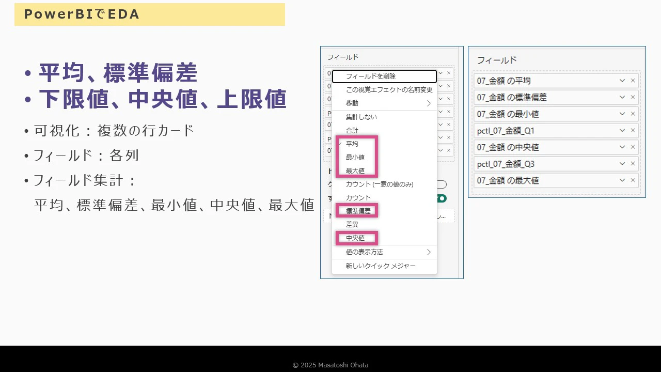Open dropdown arrow for 07_金額 の最小値
The image size is (661, 372).
pos(622,114)
